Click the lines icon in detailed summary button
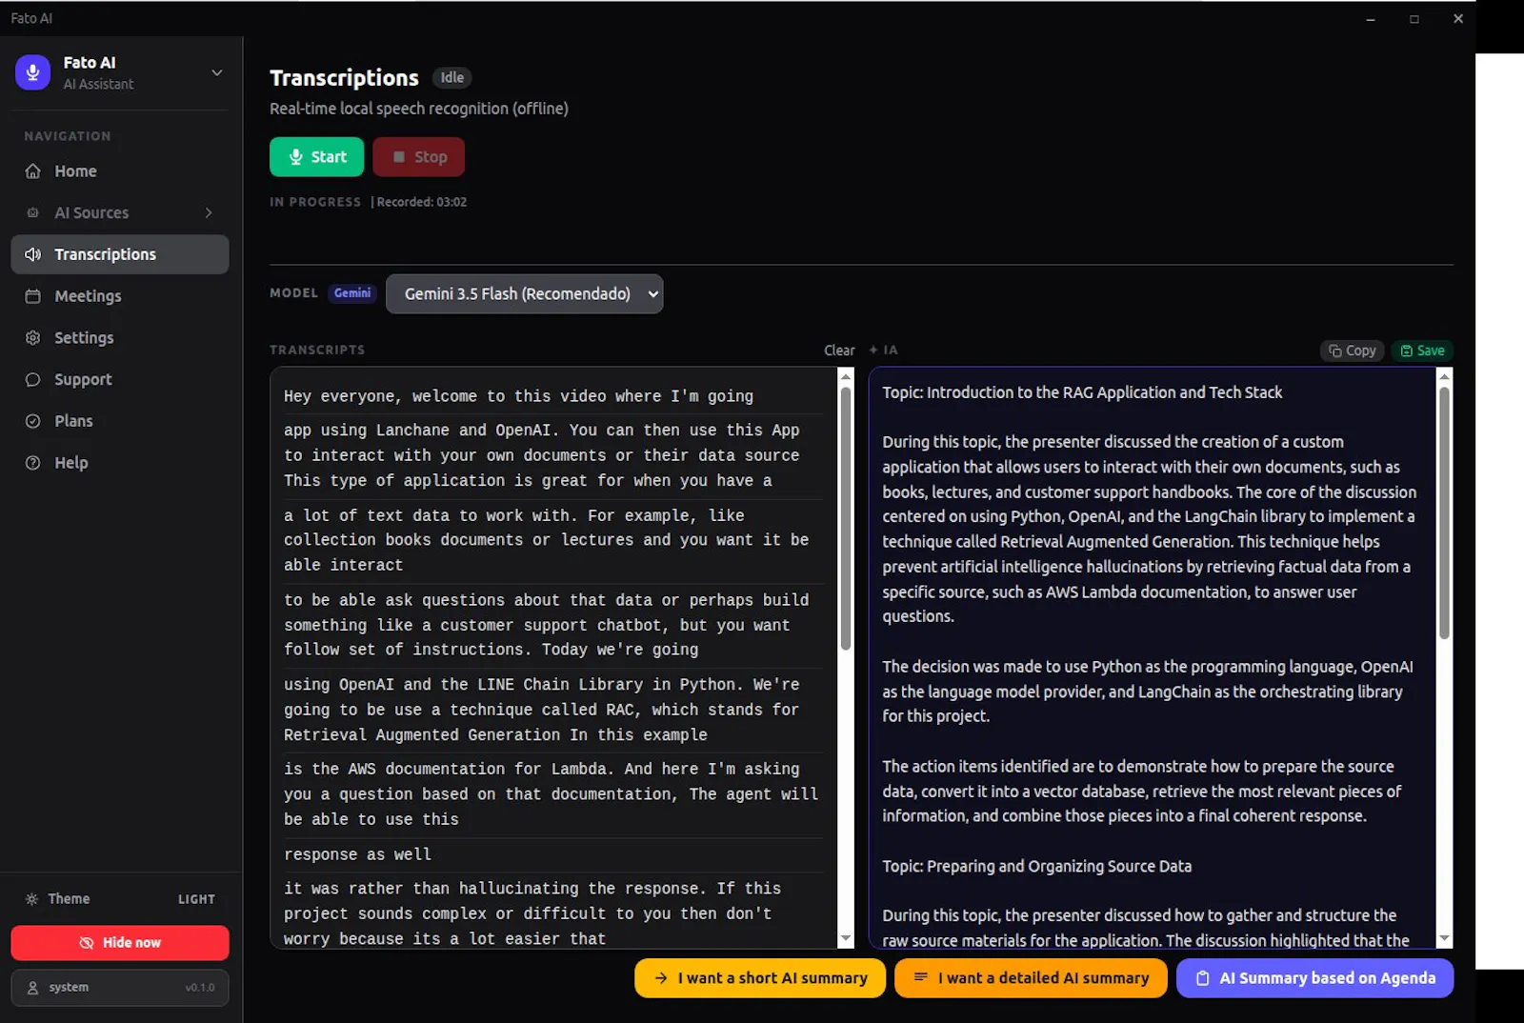 [x=920, y=977]
